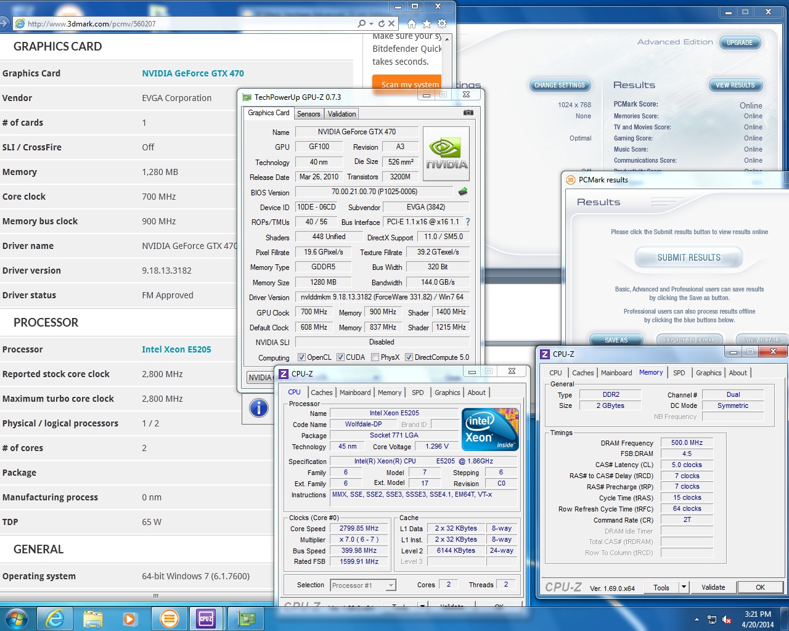Click SUBMIT RESULTS in PCMark results

(689, 258)
